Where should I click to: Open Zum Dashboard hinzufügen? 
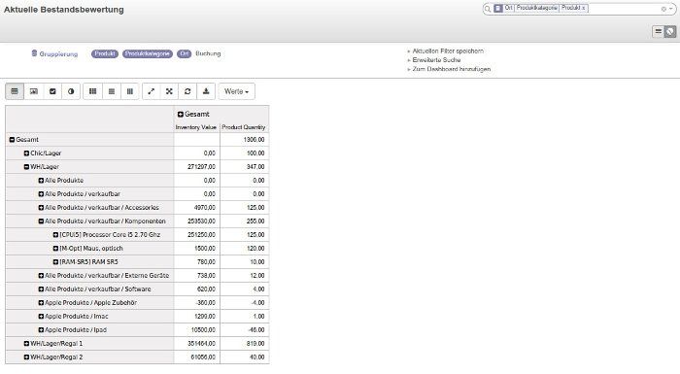(451, 69)
